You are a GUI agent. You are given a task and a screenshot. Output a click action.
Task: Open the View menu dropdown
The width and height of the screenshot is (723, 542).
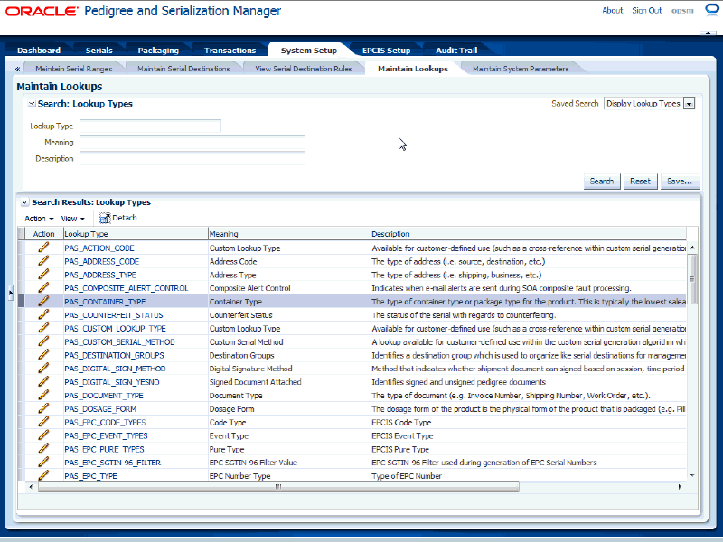pos(73,219)
